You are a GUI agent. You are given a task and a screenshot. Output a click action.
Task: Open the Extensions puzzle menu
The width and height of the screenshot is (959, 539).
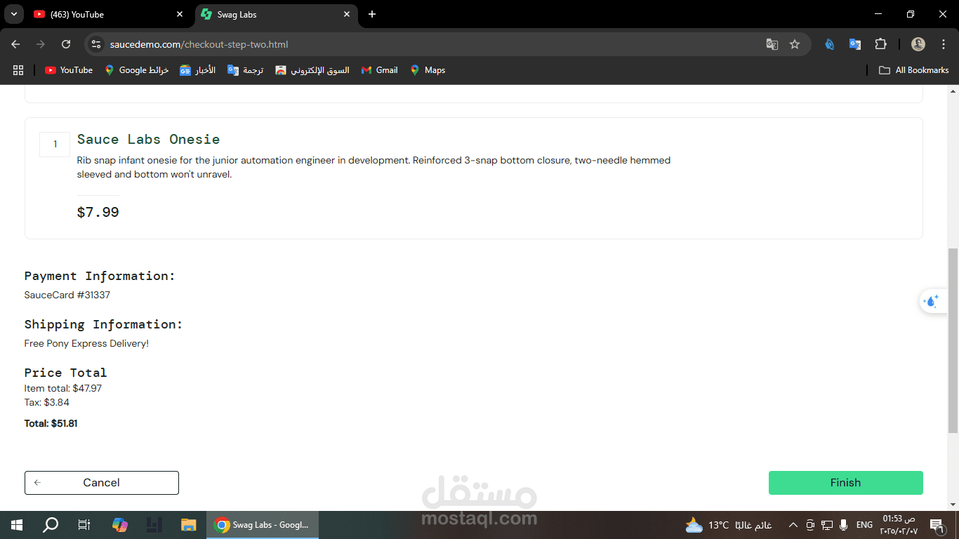tap(880, 44)
